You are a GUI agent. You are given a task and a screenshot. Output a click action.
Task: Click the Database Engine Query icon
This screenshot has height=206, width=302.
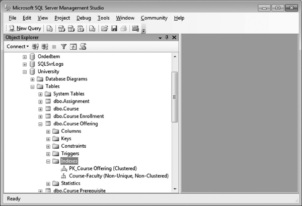tap(50, 29)
